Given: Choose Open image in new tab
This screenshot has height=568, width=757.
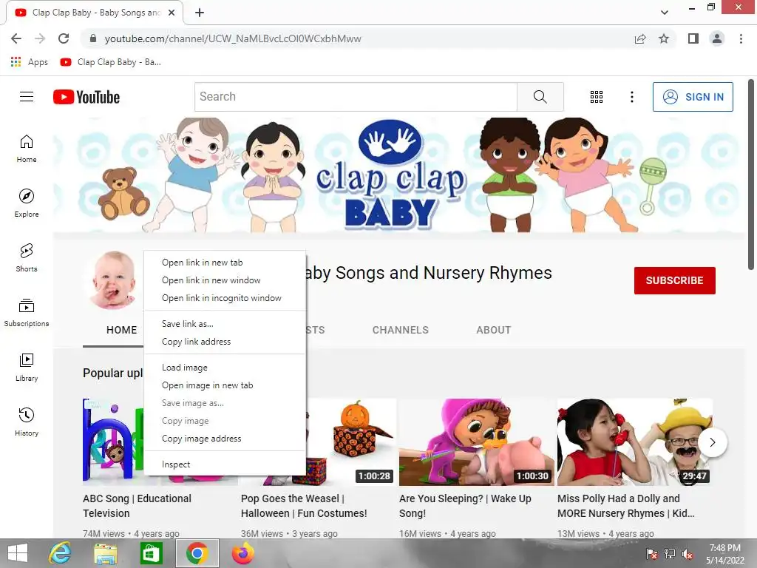Looking at the screenshot, I should coord(225,385).
